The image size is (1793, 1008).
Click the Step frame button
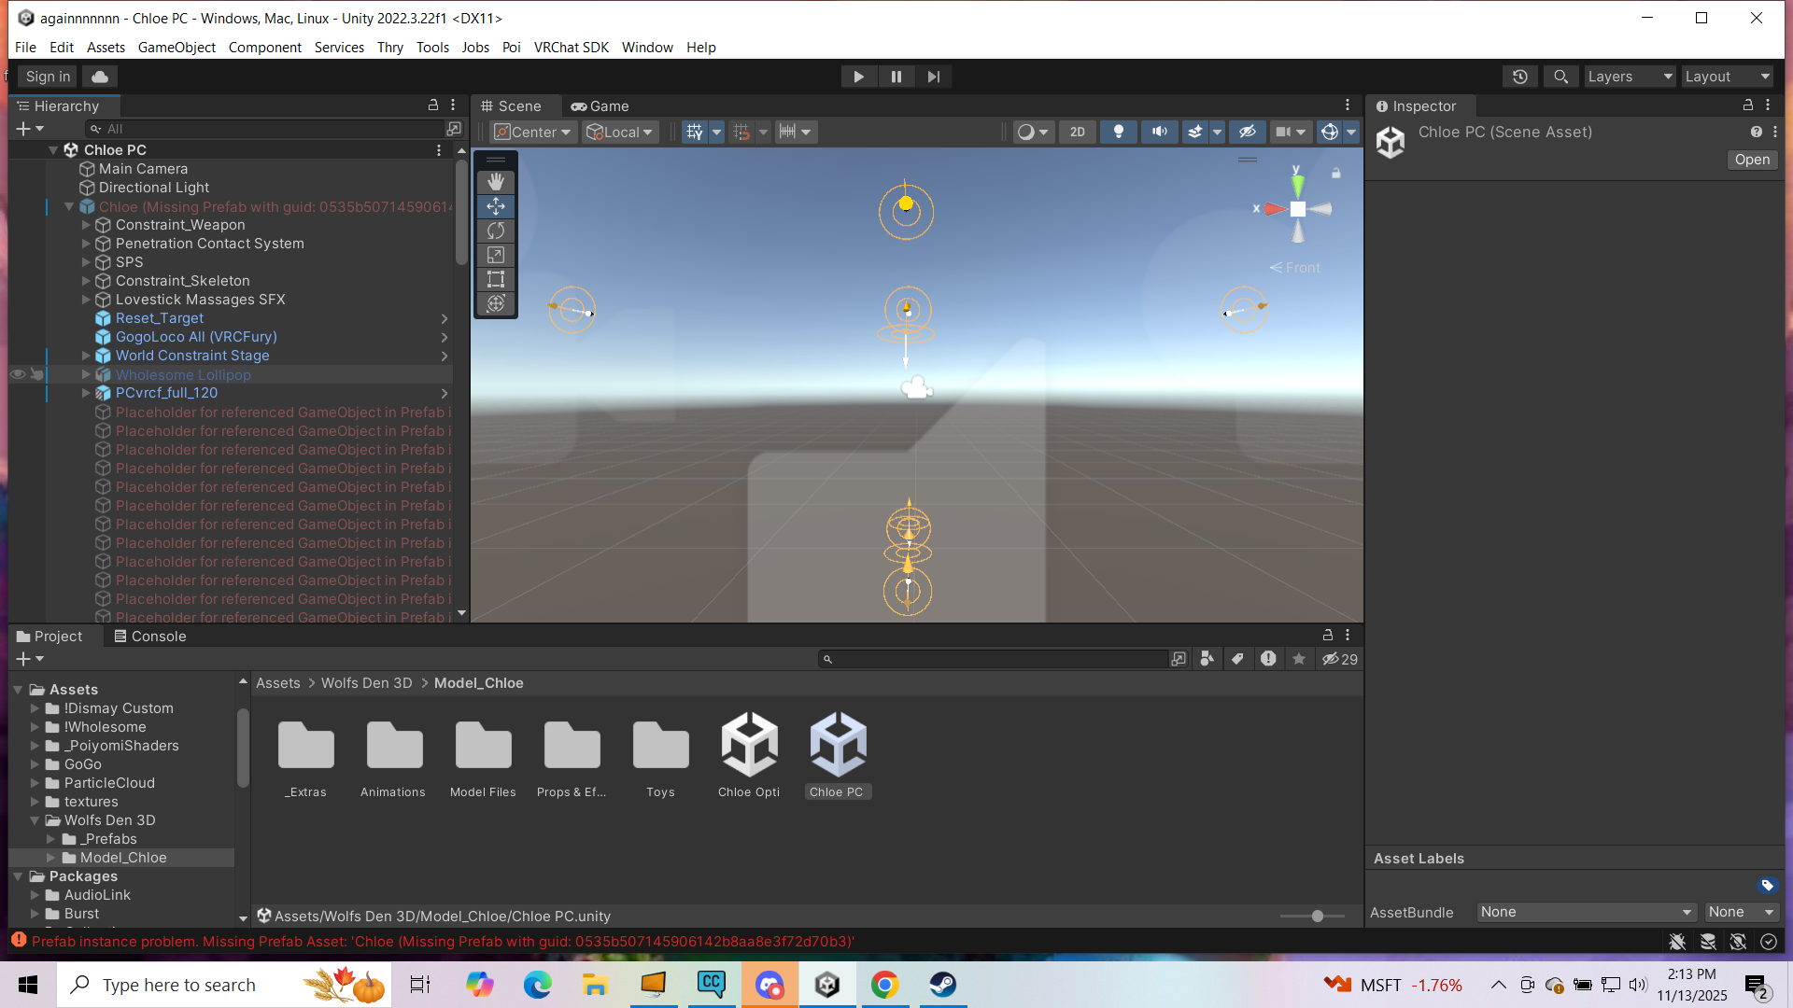[933, 77]
